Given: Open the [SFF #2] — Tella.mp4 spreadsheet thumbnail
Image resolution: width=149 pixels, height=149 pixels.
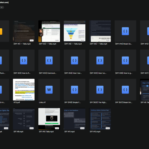Looking at the screenshot, I should click(x=49, y=31).
